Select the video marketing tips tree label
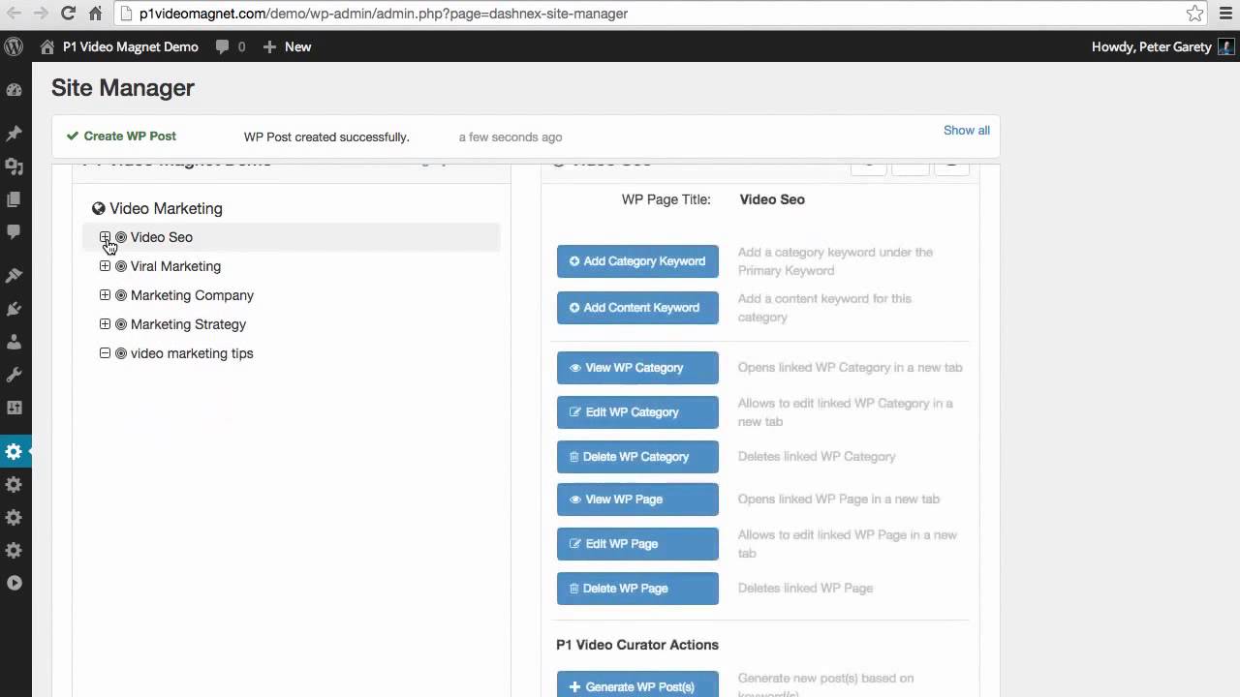The width and height of the screenshot is (1240, 697). [192, 353]
